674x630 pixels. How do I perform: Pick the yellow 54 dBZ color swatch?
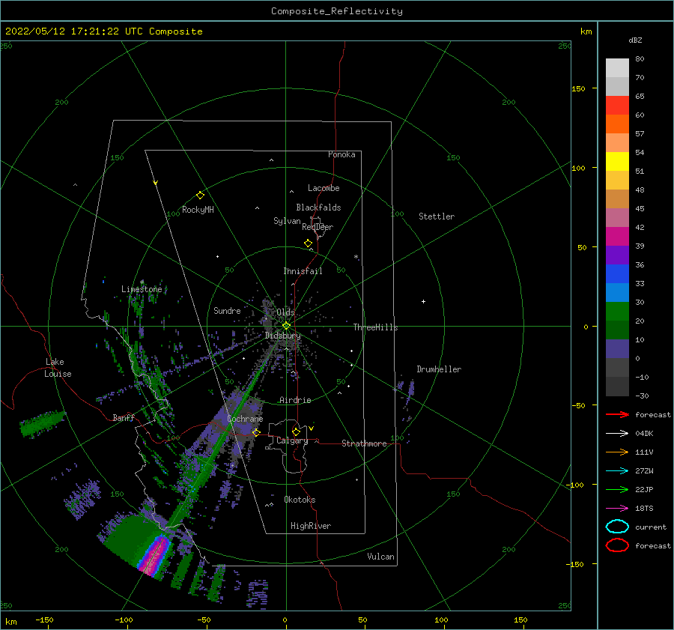617,161
